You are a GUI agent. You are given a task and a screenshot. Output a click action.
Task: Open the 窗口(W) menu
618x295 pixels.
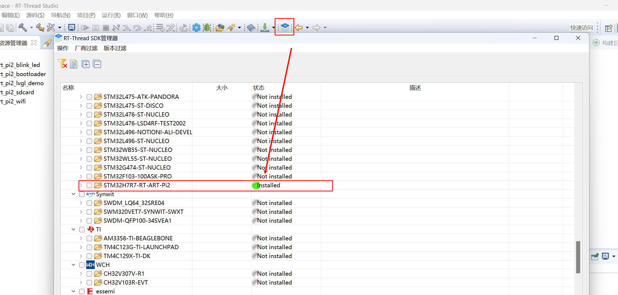137,15
